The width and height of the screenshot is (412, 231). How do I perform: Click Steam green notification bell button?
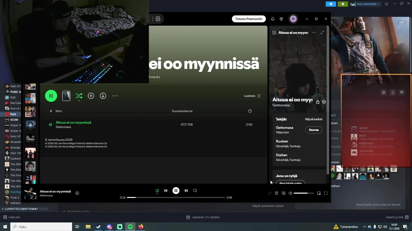click(343, 4)
